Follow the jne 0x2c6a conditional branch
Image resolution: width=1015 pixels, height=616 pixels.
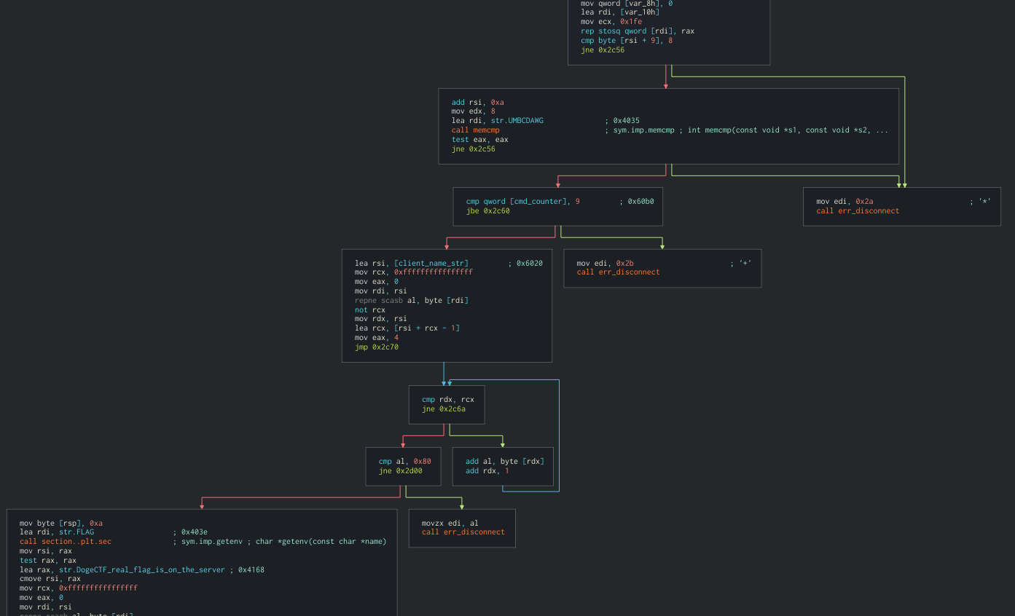pos(445,408)
